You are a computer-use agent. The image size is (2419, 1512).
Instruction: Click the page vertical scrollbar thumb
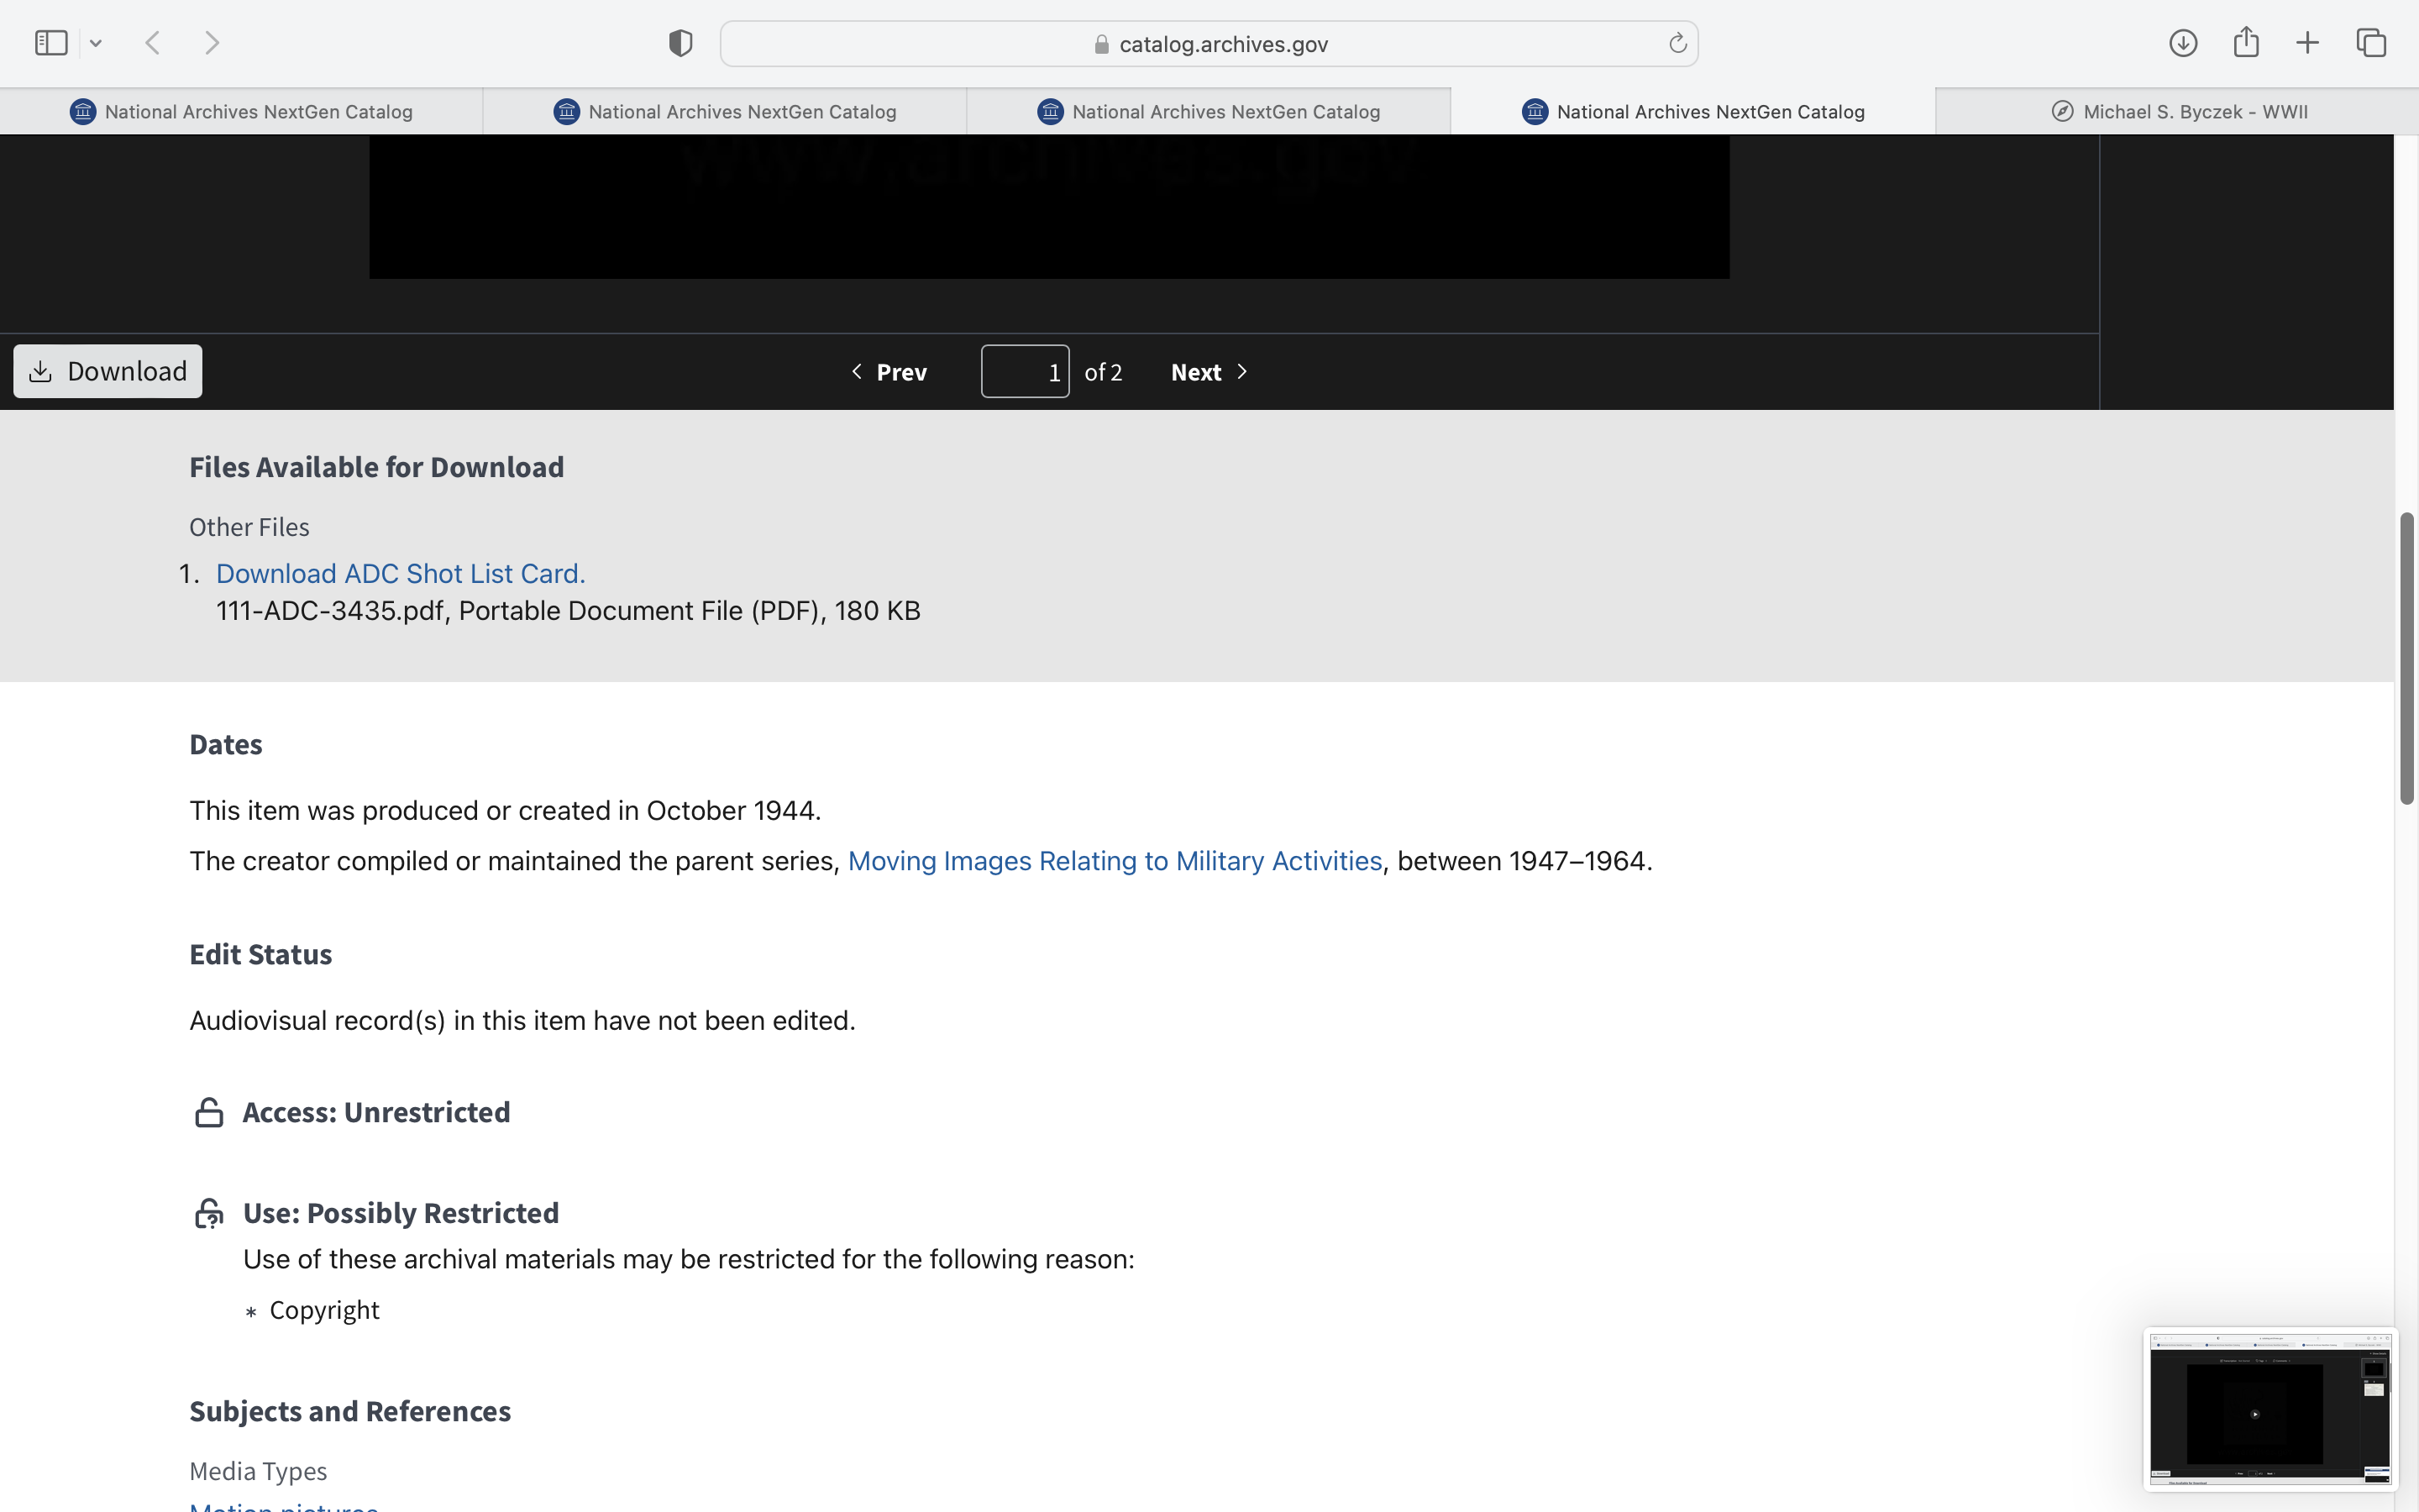(x=2406, y=657)
